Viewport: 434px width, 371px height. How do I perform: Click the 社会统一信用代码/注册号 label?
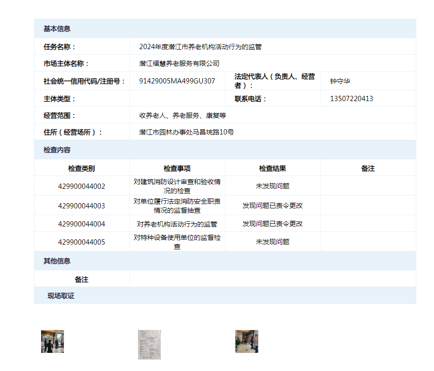84,81
